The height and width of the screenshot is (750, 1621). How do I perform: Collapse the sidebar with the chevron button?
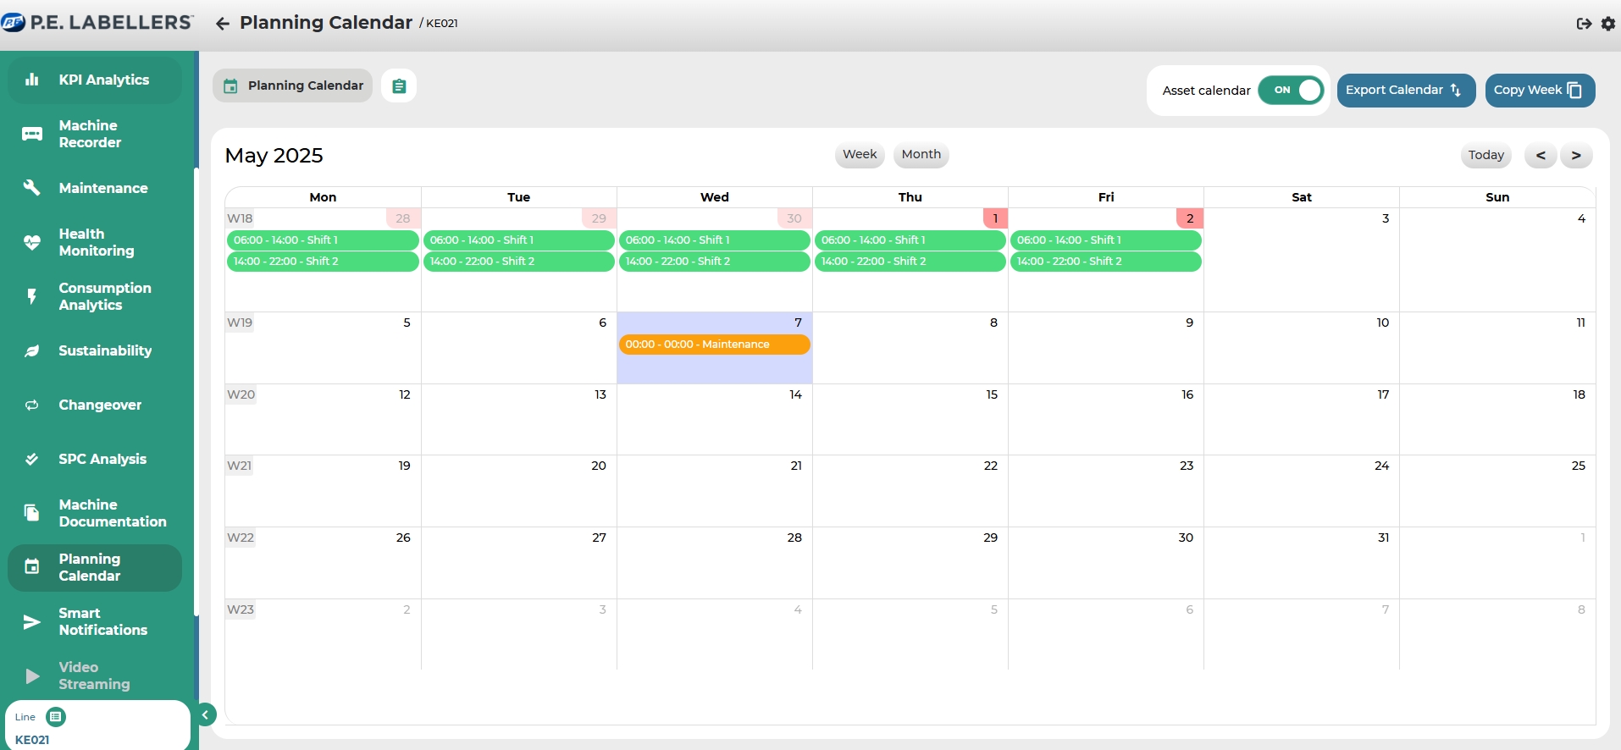(x=205, y=715)
